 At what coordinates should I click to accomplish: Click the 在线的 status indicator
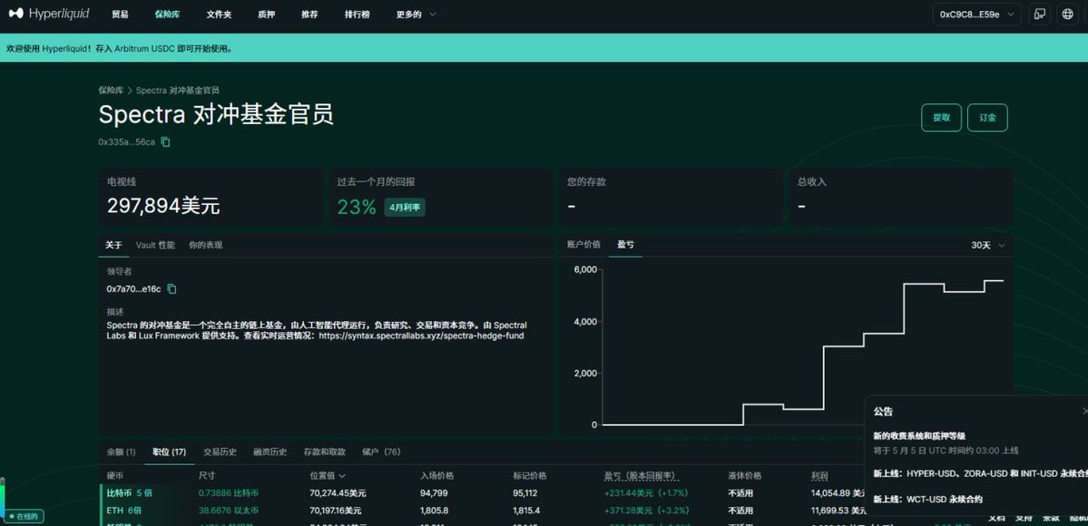[x=25, y=516]
